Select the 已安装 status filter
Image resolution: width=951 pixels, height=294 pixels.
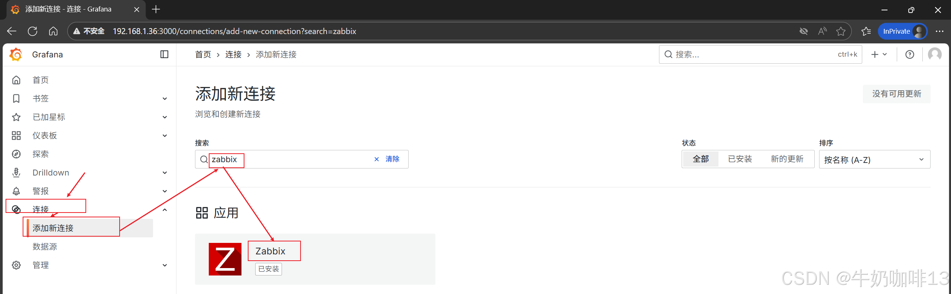pos(740,159)
